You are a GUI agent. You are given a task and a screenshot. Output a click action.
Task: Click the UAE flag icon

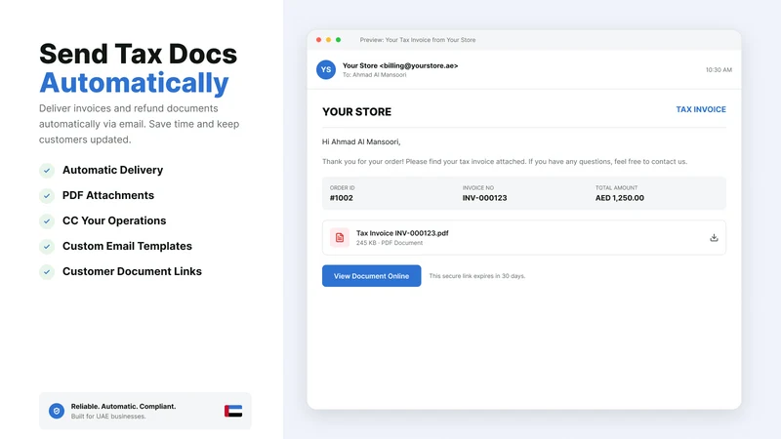(x=233, y=411)
